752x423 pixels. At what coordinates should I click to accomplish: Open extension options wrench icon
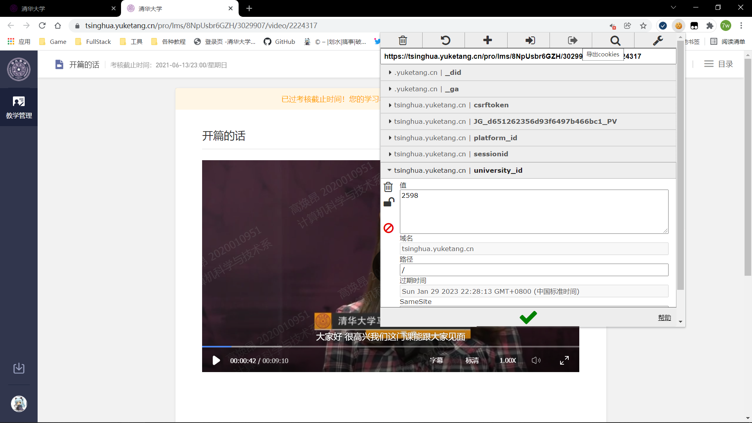pyautogui.click(x=658, y=40)
